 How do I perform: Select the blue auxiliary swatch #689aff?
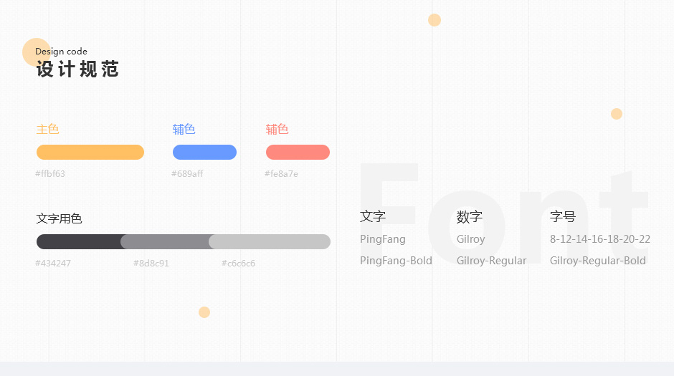click(x=204, y=153)
